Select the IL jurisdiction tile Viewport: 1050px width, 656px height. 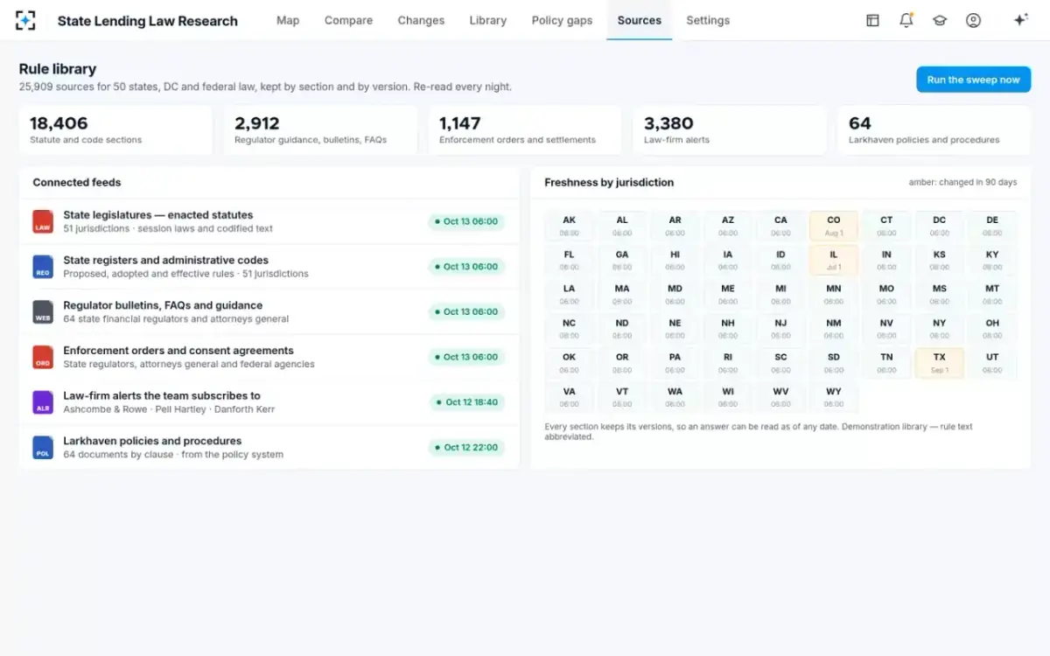tap(834, 260)
